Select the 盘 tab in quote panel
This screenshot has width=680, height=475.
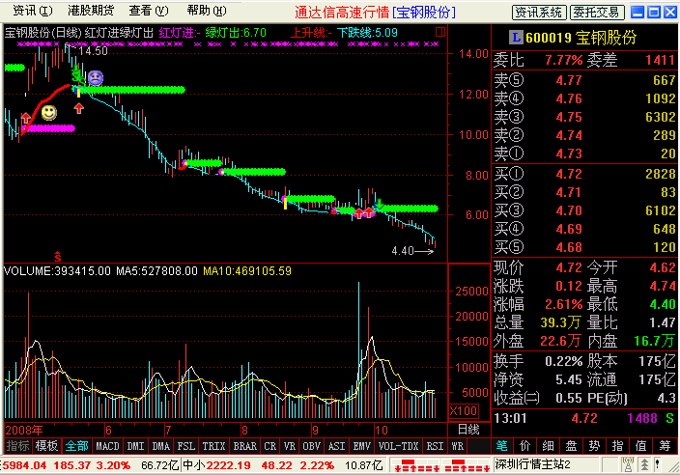click(x=571, y=446)
